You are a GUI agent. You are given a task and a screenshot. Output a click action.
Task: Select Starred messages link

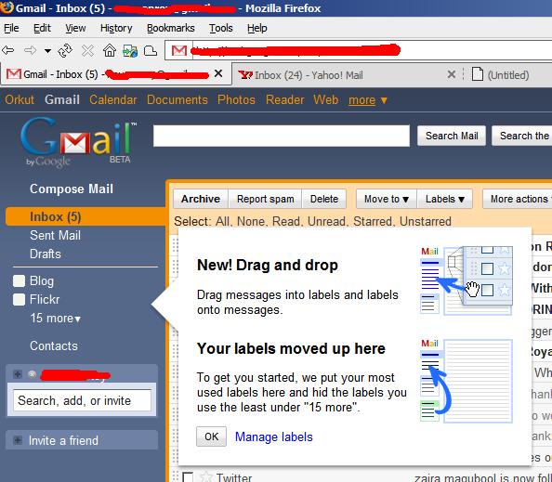(x=373, y=221)
